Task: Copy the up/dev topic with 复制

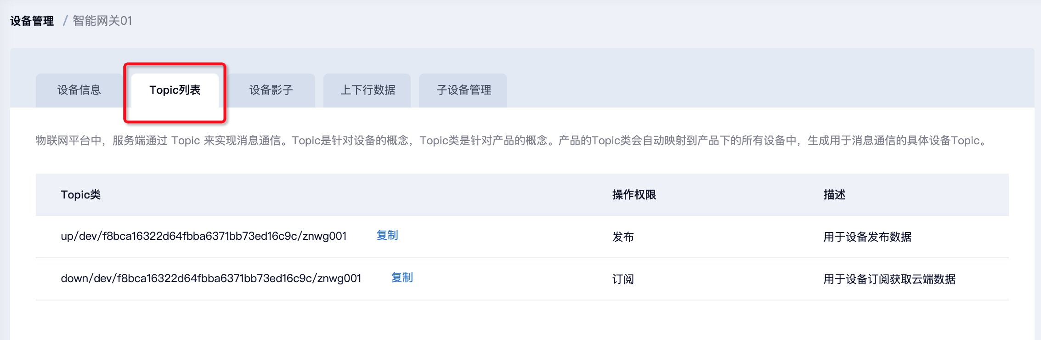Action: [387, 235]
